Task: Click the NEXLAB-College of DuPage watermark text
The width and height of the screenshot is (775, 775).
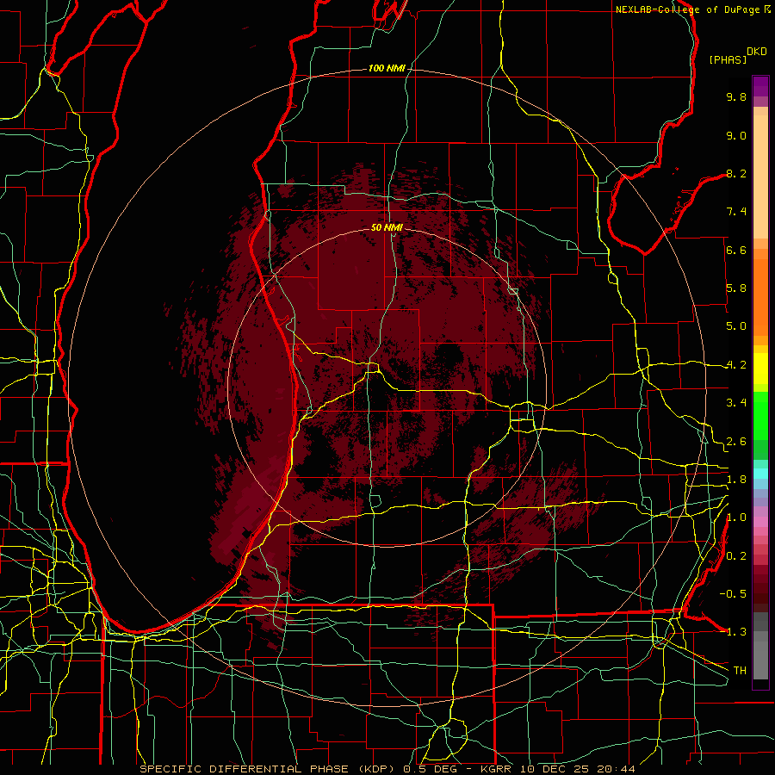Action: click(x=687, y=9)
